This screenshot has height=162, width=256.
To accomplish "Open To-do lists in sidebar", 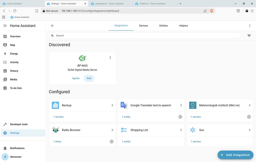I will [x=23, y=88].
